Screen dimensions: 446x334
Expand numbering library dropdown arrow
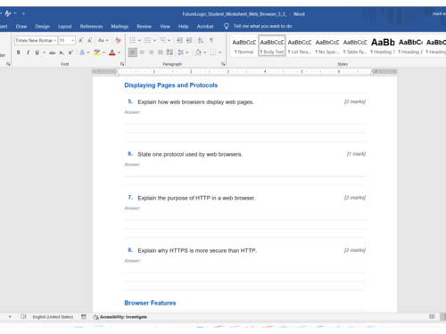tap(154, 40)
